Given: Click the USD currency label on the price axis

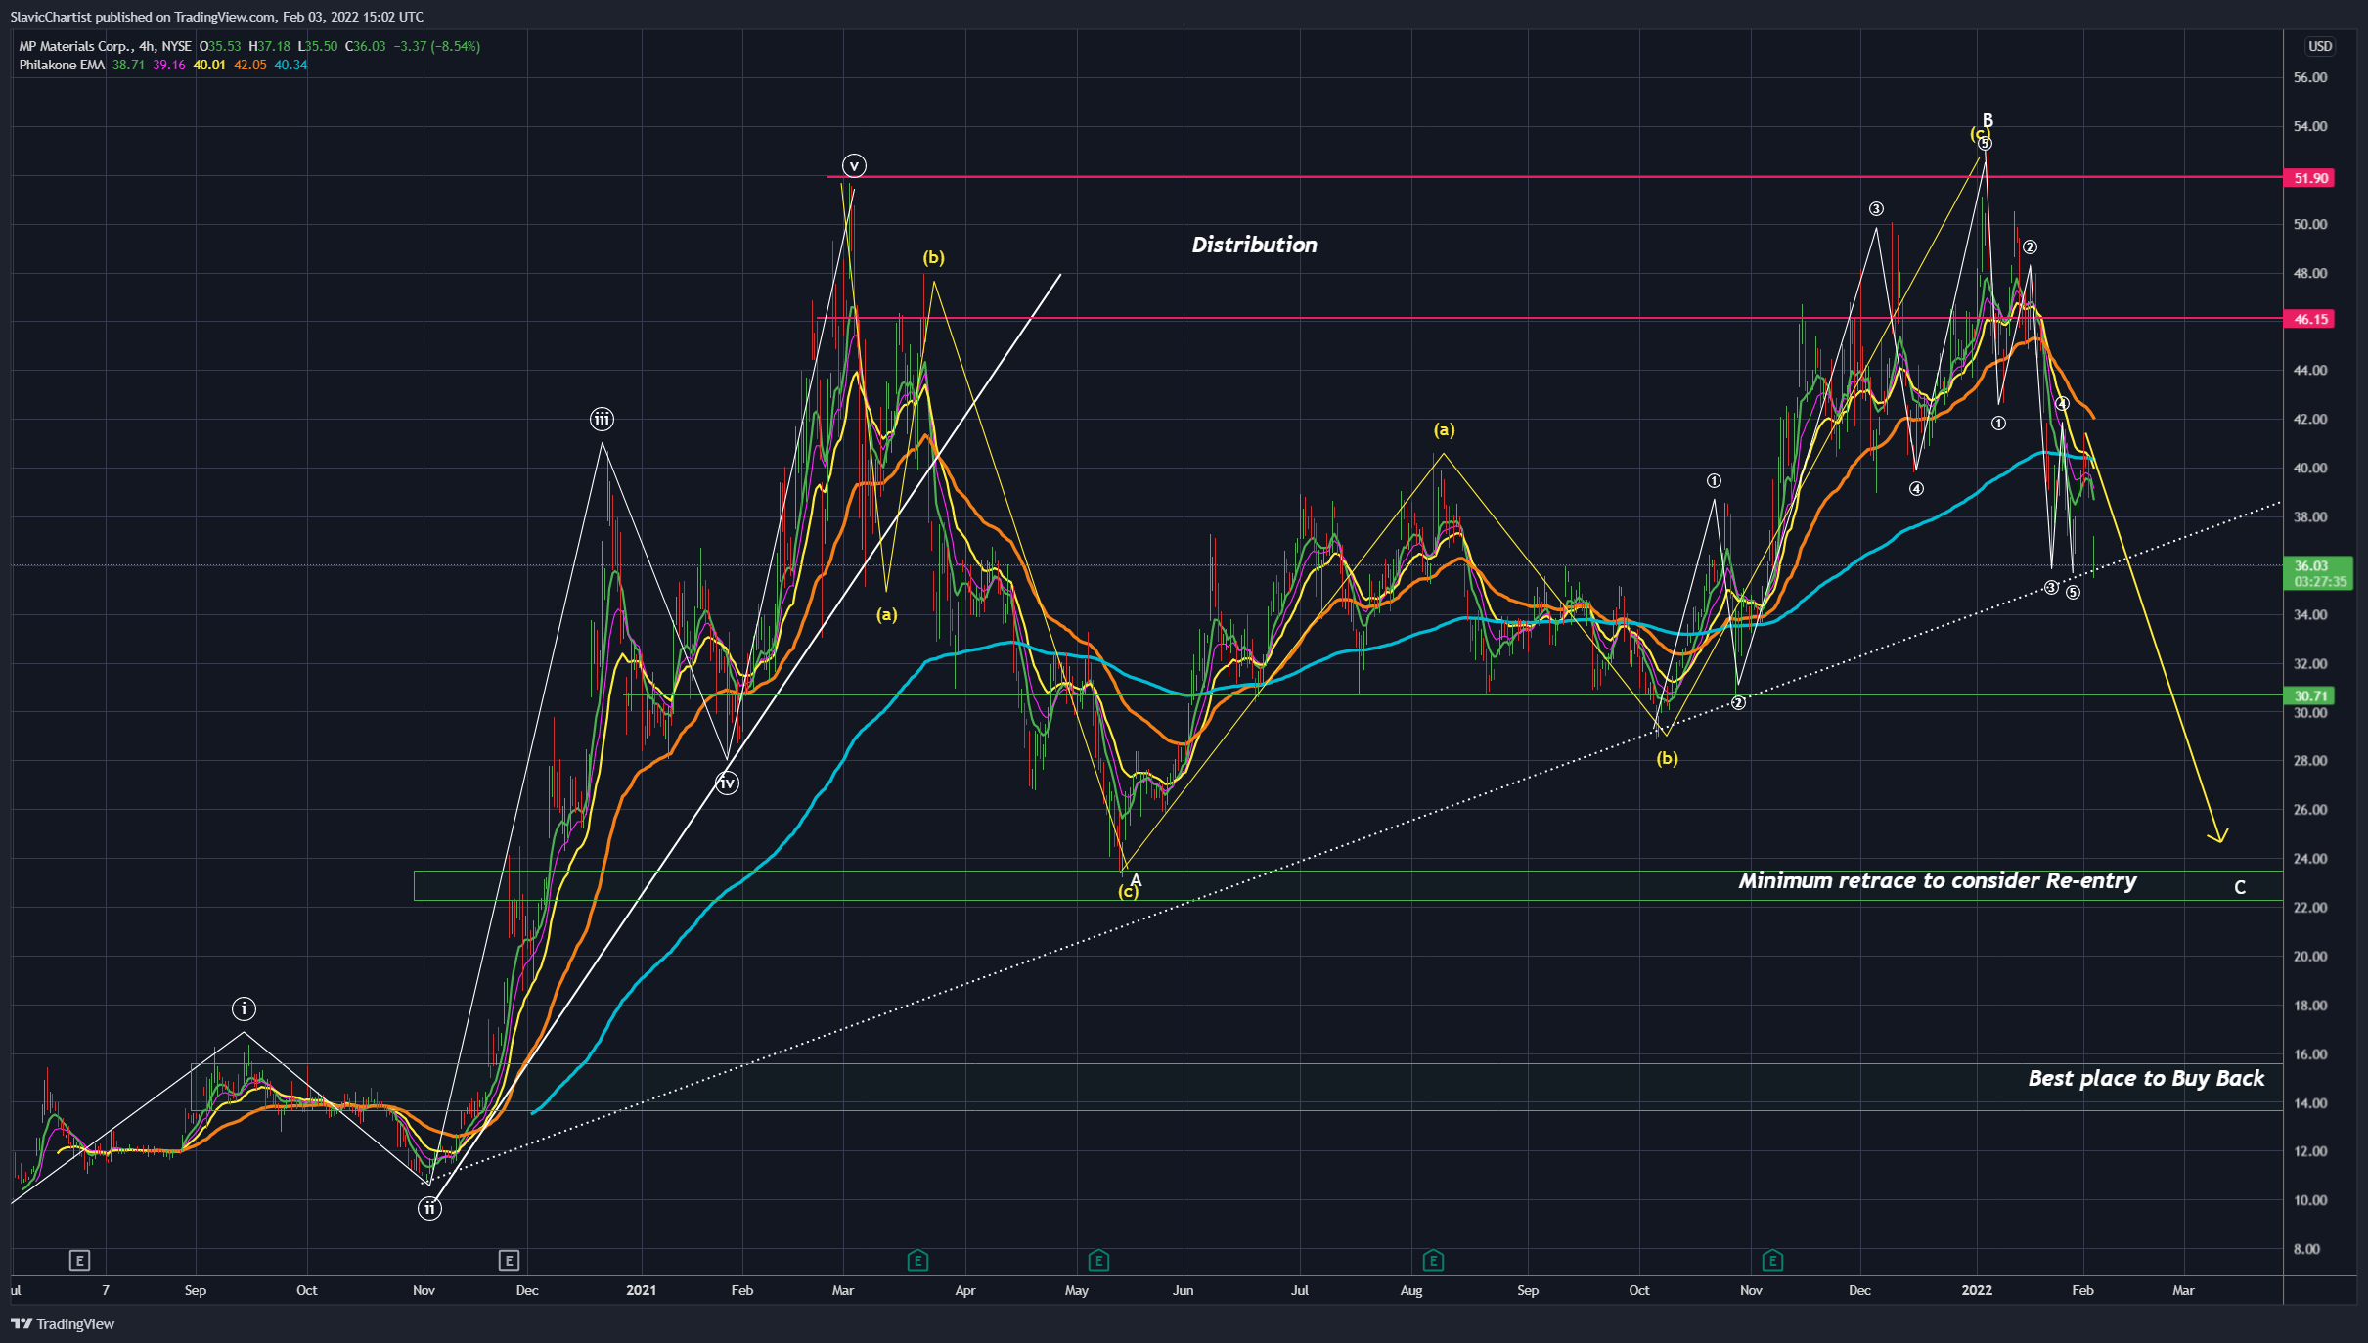Looking at the screenshot, I should 2320,46.
